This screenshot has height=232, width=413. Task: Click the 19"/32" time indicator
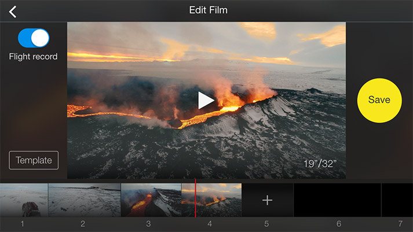320,164
